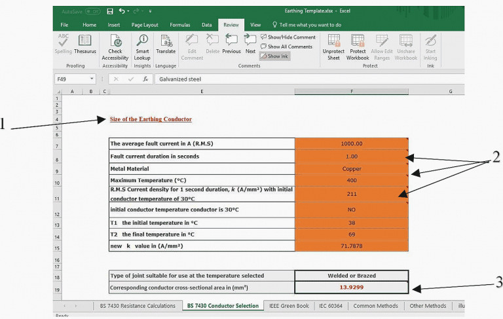This screenshot has width=503, height=319.
Task: Select the T1 initial temperature cell 38
Action: click(x=352, y=223)
